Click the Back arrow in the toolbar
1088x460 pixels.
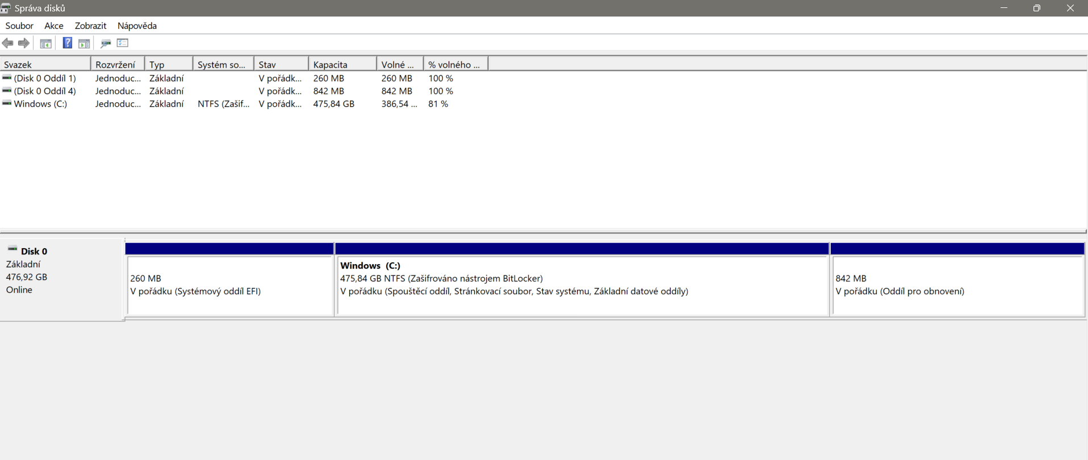[x=8, y=43]
